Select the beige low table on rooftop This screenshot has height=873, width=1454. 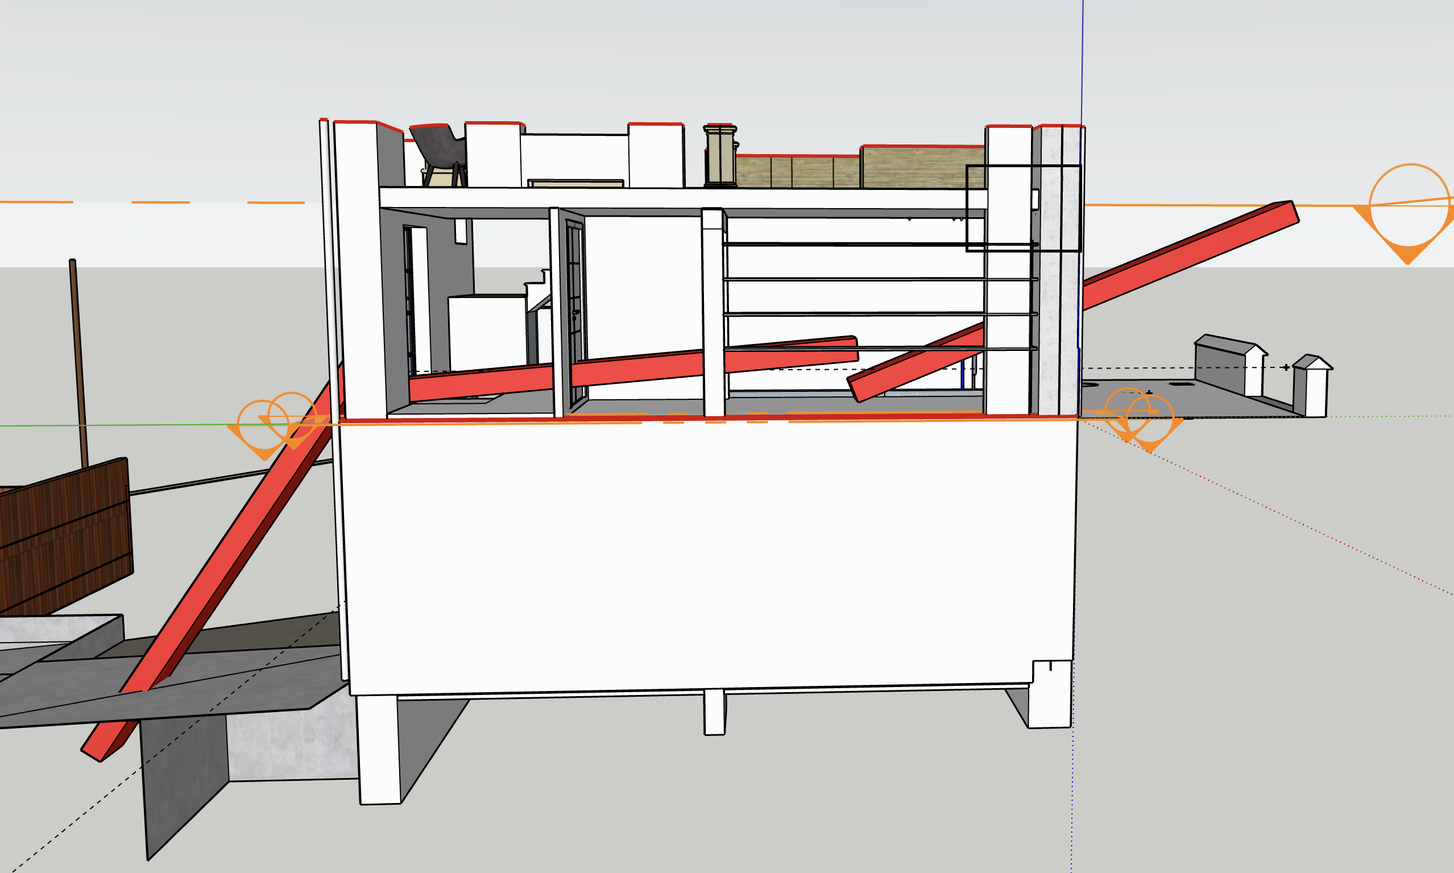click(575, 184)
